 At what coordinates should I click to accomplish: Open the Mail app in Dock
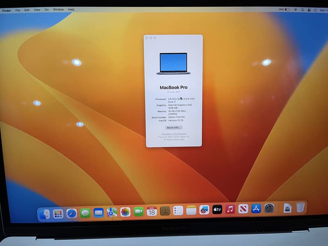[98, 213]
